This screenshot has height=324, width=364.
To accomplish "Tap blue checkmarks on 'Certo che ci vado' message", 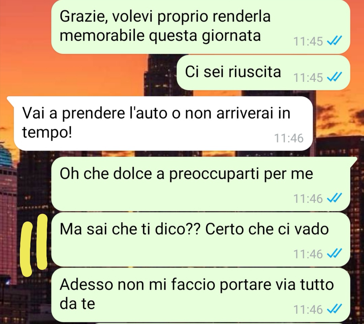I will tap(334, 253).
